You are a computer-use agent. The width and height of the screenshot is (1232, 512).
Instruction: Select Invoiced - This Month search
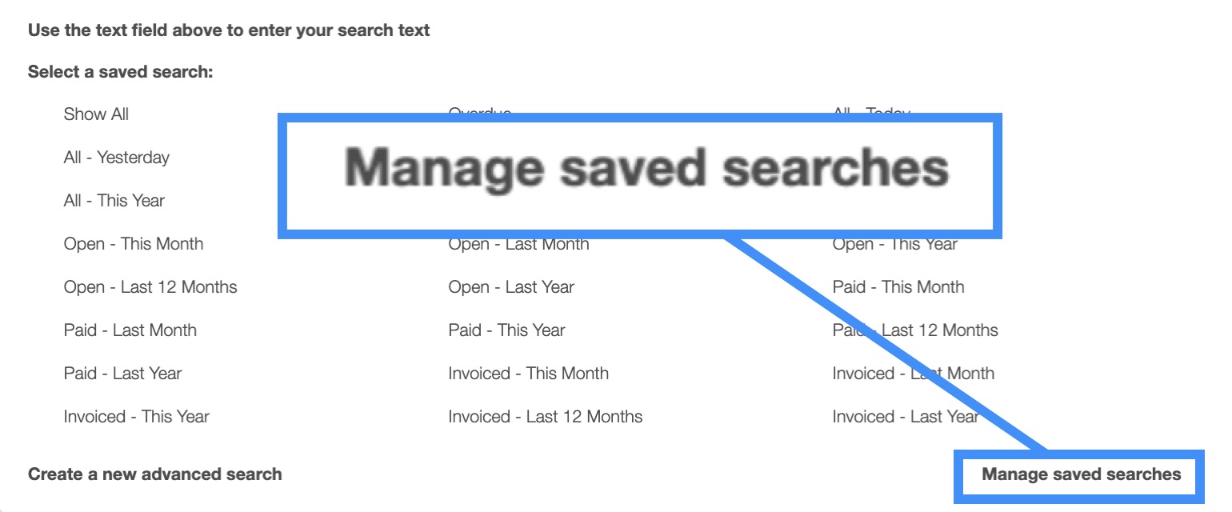[x=529, y=374]
